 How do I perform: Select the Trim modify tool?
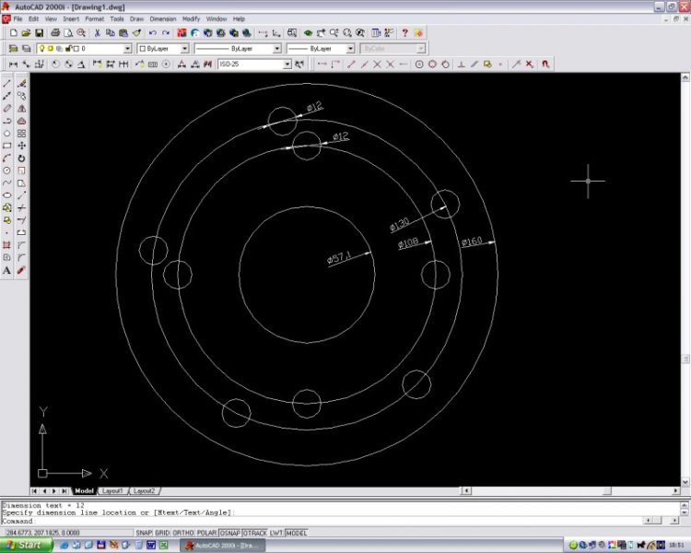tap(21, 207)
